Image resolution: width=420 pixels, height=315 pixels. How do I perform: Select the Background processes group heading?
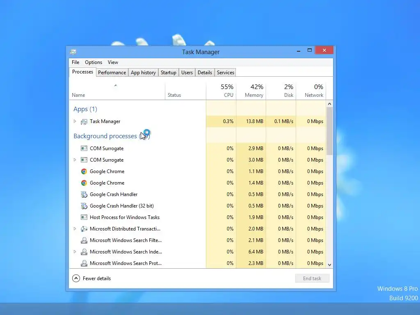click(x=112, y=136)
